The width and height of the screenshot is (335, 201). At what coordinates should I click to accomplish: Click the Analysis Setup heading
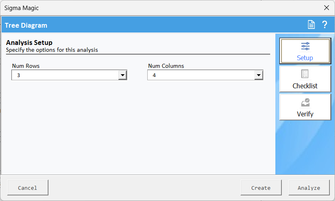[29, 43]
